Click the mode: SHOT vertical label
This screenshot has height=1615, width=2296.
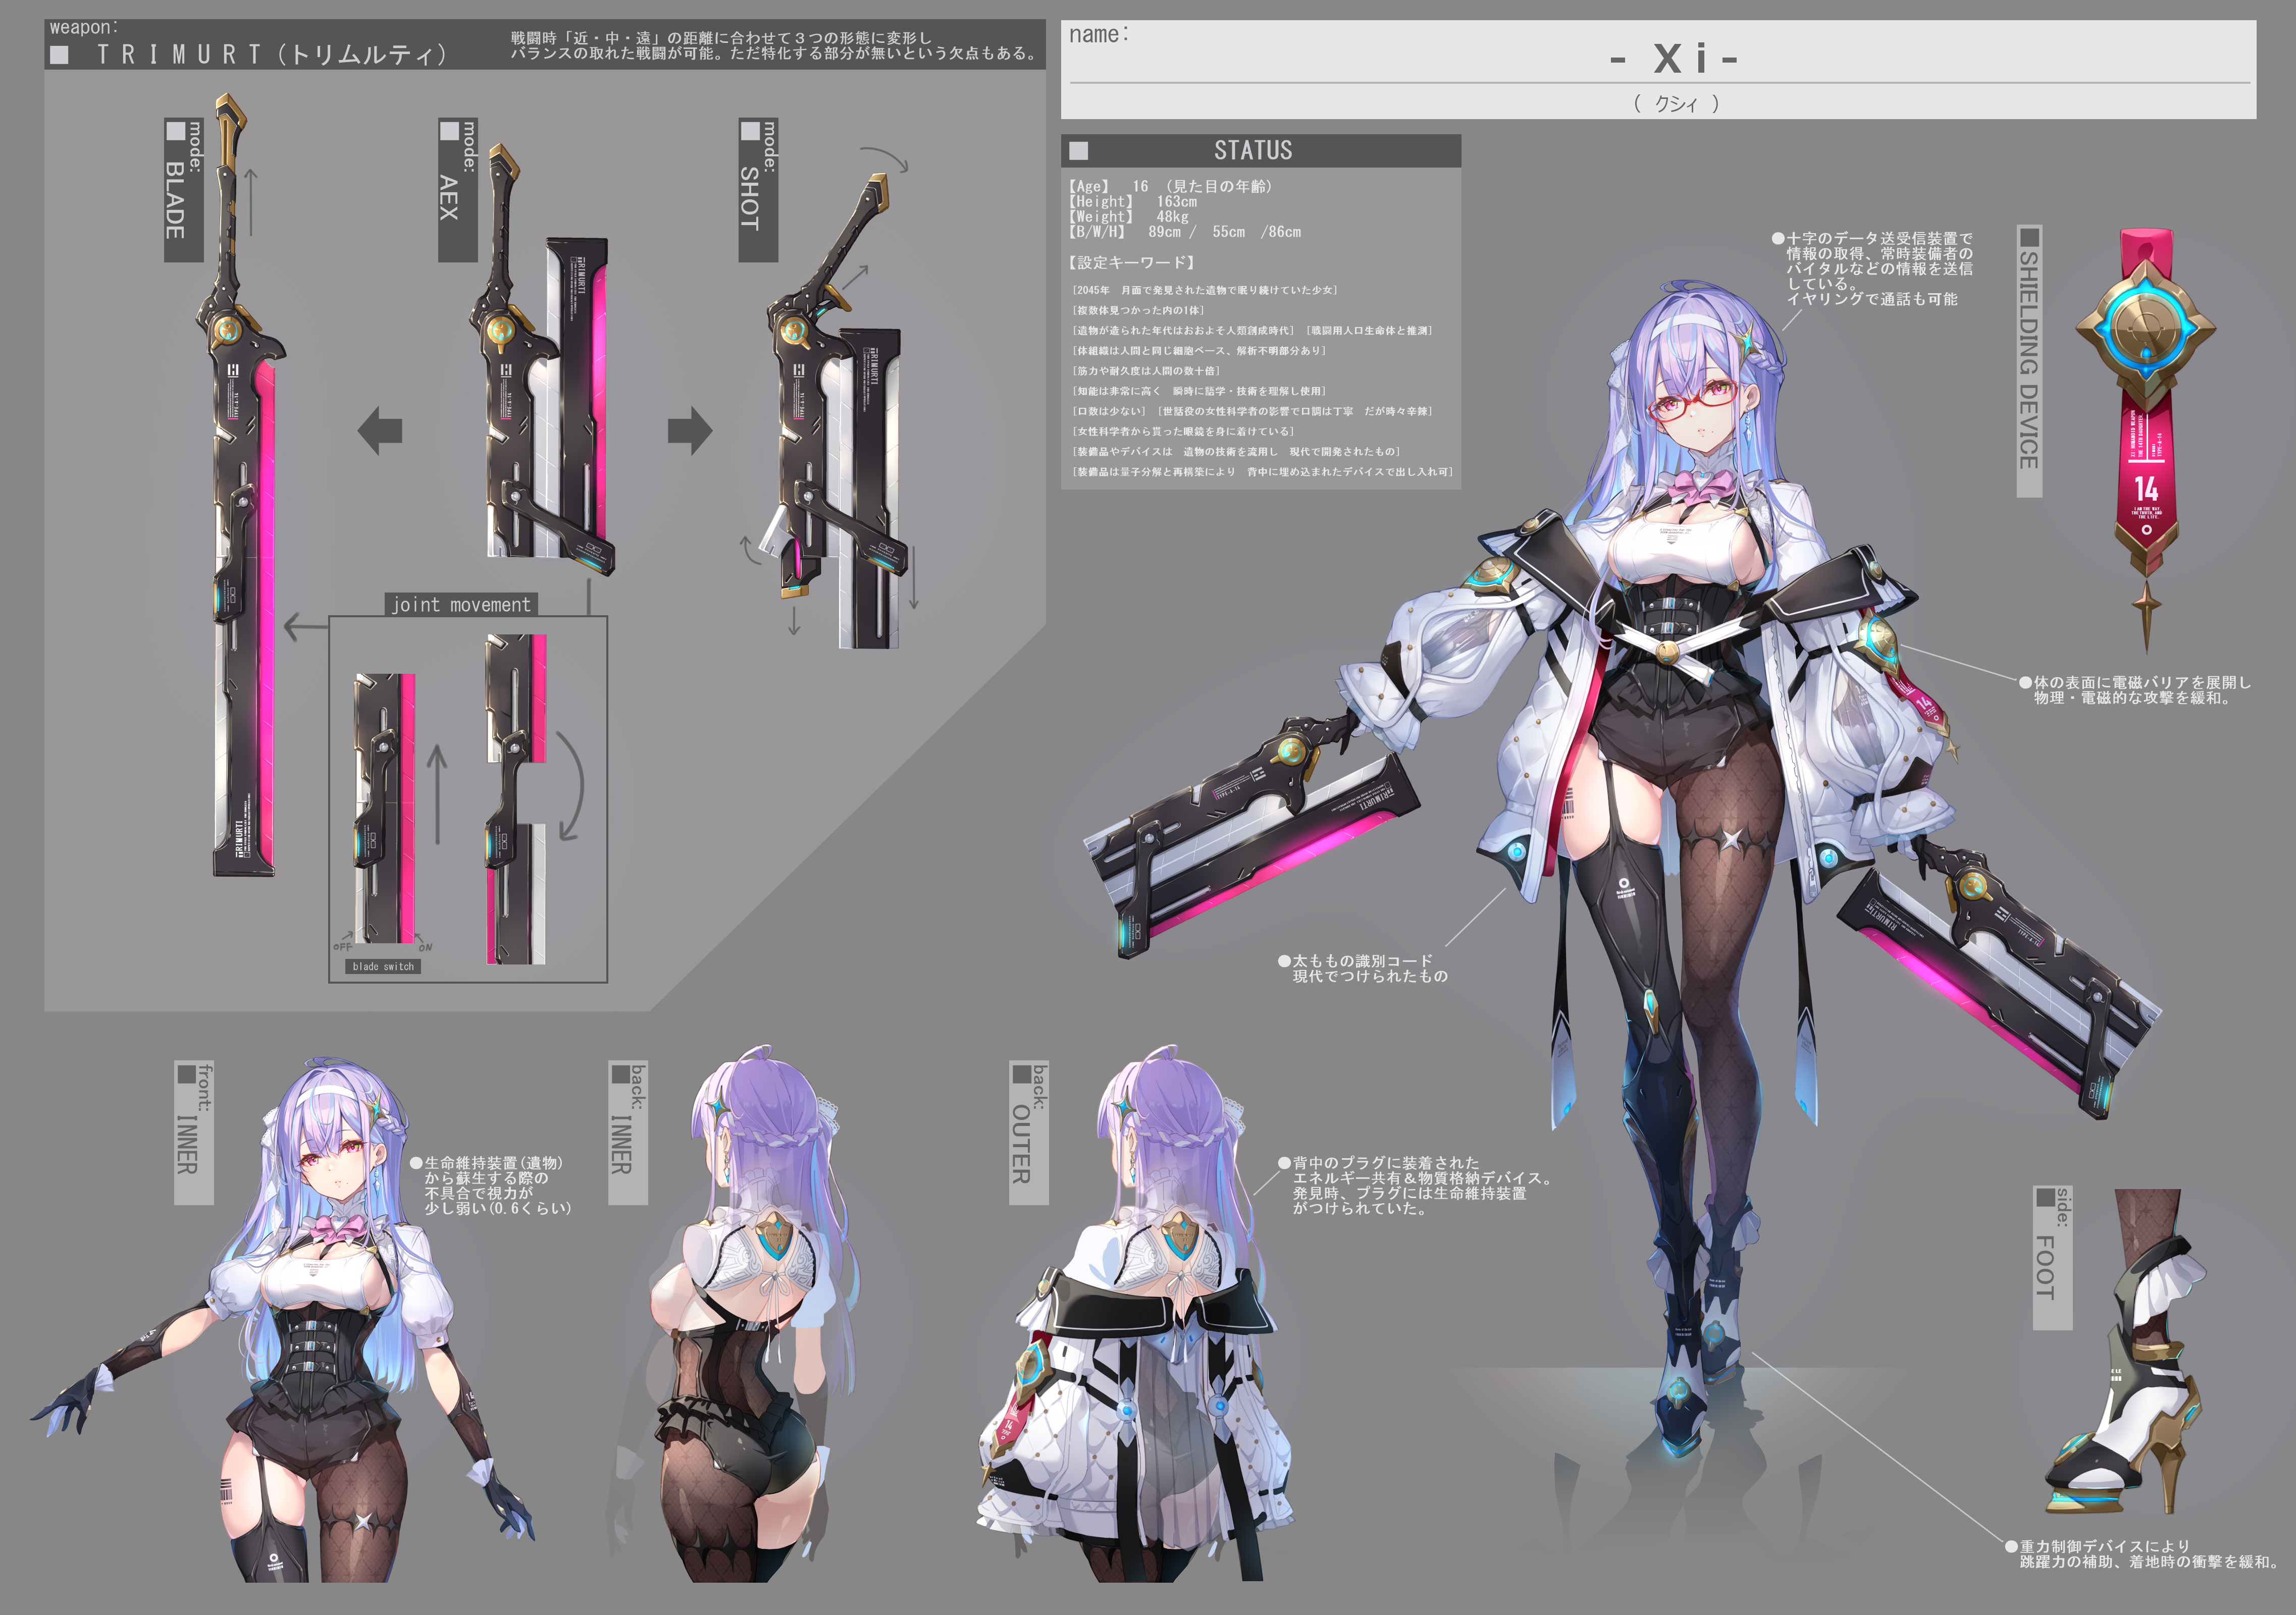pos(758,190)
